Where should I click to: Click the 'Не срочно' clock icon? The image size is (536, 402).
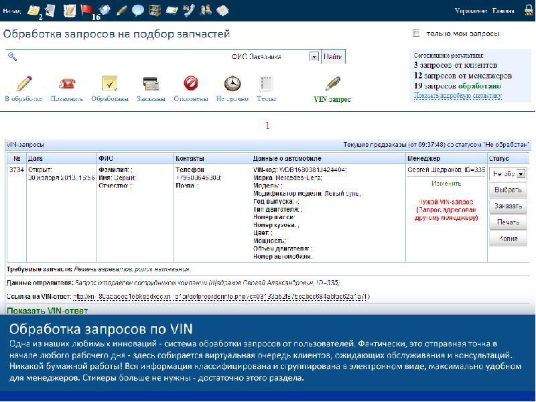232,84
